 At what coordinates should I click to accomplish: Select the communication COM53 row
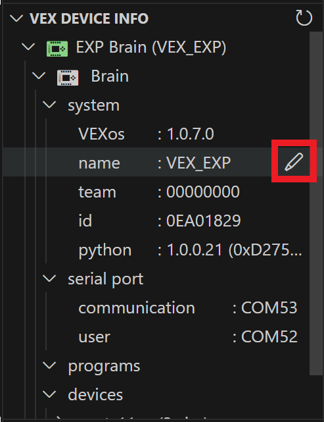(156, 307)
